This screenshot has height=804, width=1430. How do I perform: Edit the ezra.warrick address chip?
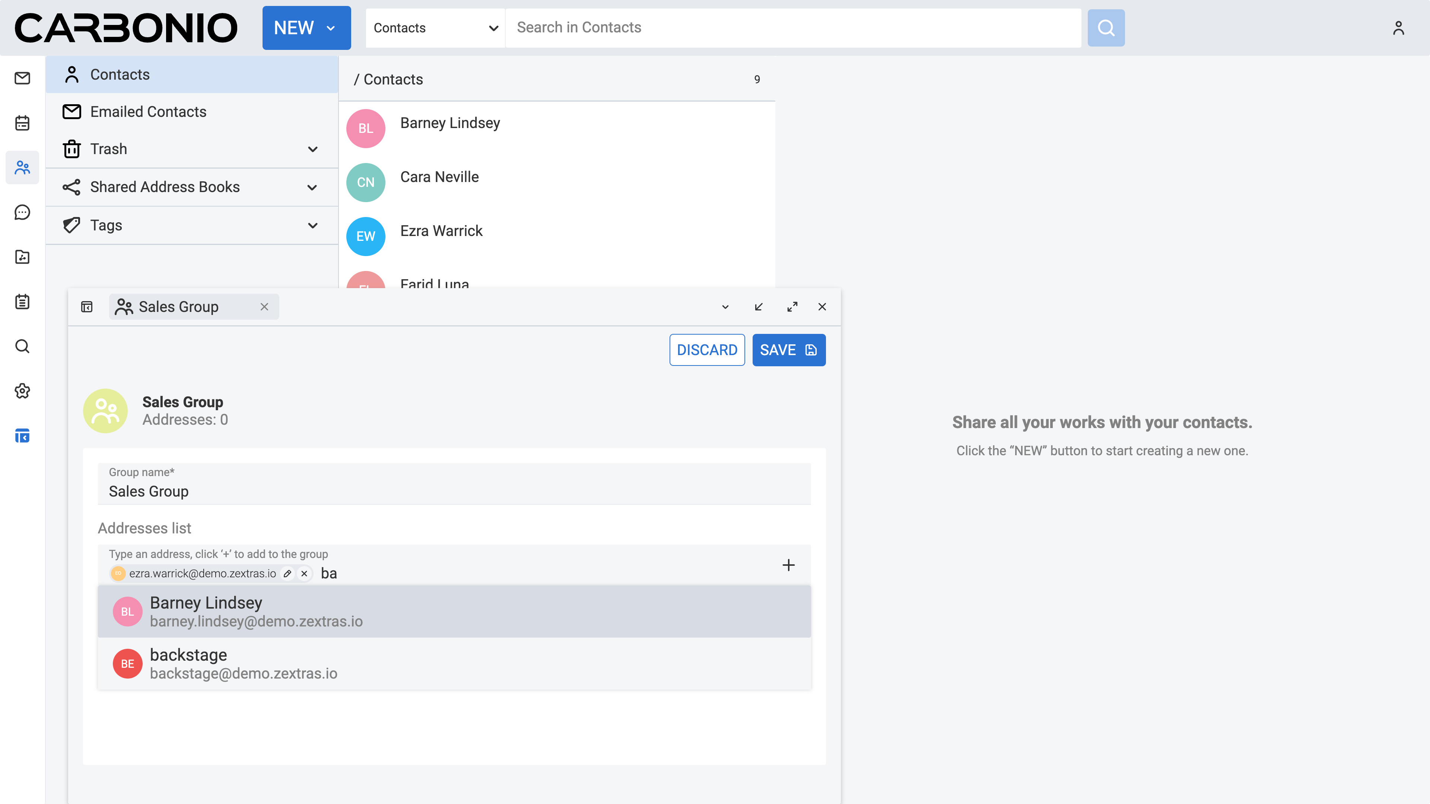pos(287,574)
